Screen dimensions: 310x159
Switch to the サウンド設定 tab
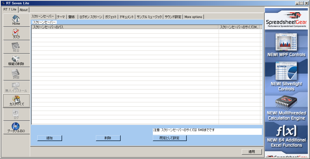[x=173, y=17]
